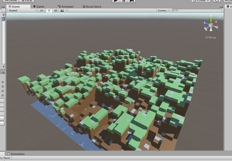Select the Inspector tab on the right
This screenshot has height=161, width=232.
(x=229, y=7)
